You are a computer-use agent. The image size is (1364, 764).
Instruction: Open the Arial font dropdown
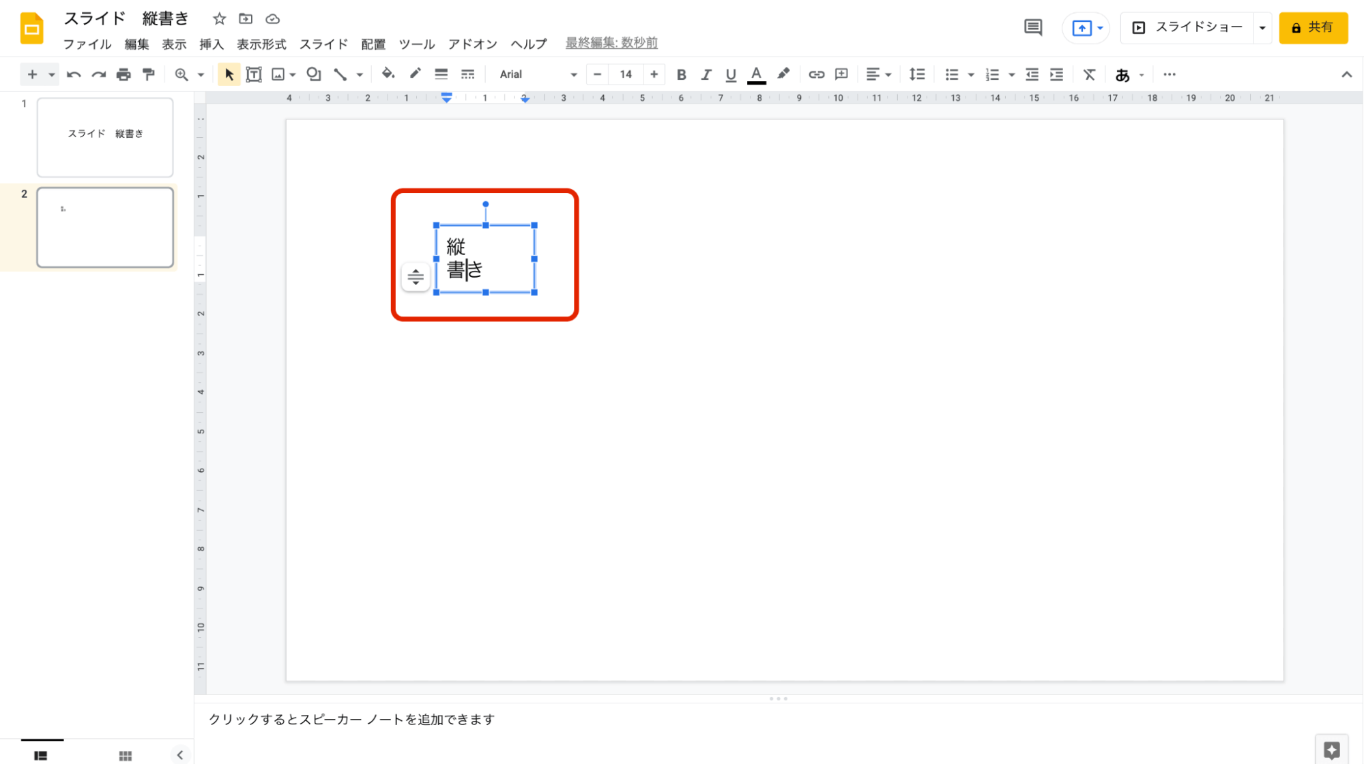point(538,74)
